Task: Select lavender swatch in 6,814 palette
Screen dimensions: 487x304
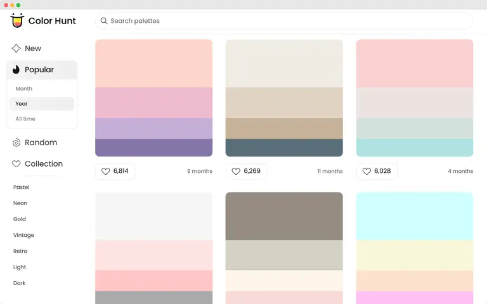Action: (153, 129)
